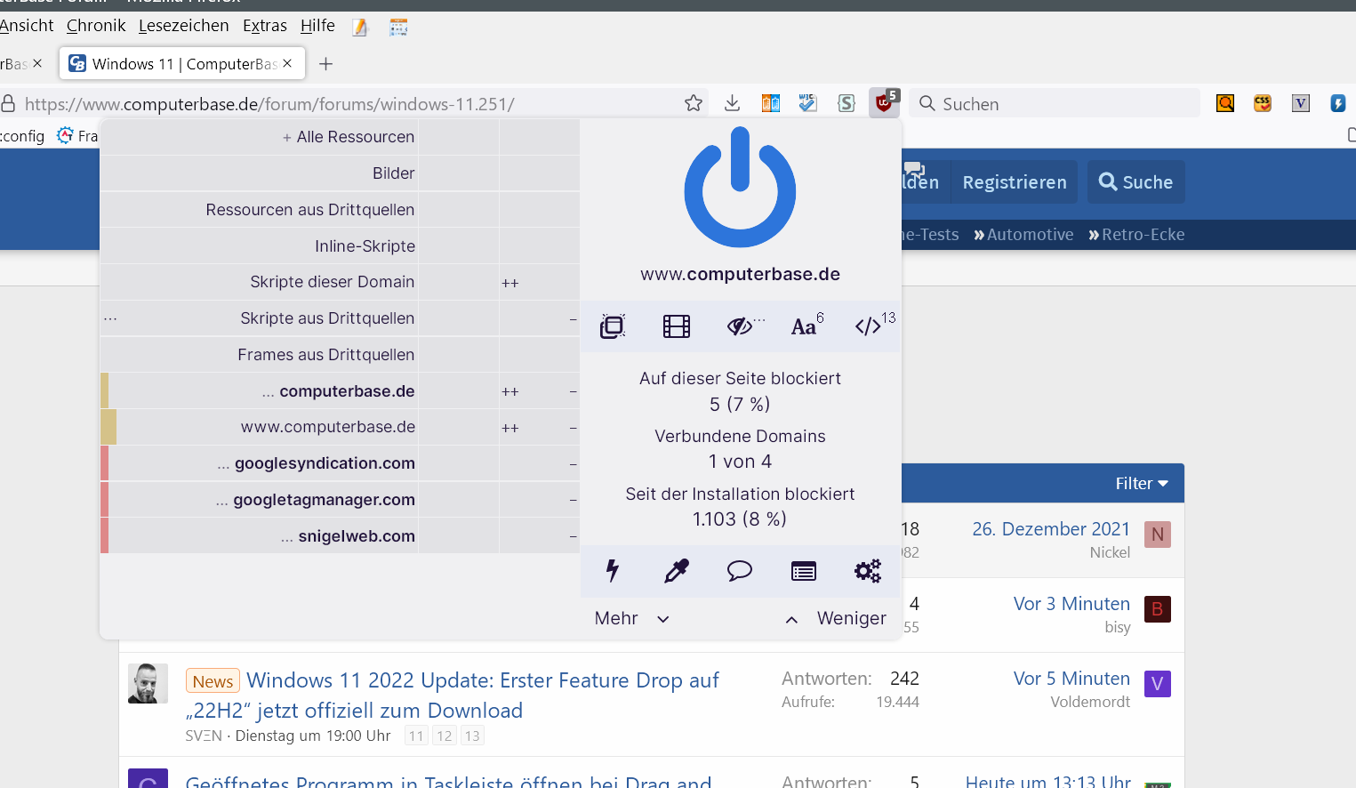Collapse panel with Weniger
The width and height of the screenshot is (1356, 788).
(836, 618)
